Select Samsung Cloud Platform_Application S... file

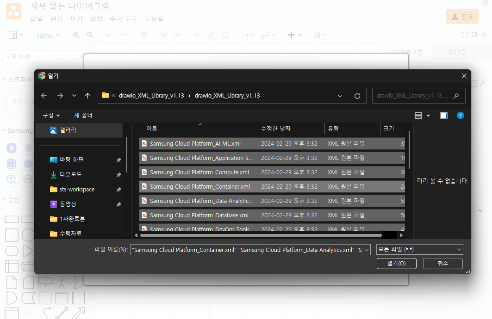pyautogui.click(x=272, y=158)
